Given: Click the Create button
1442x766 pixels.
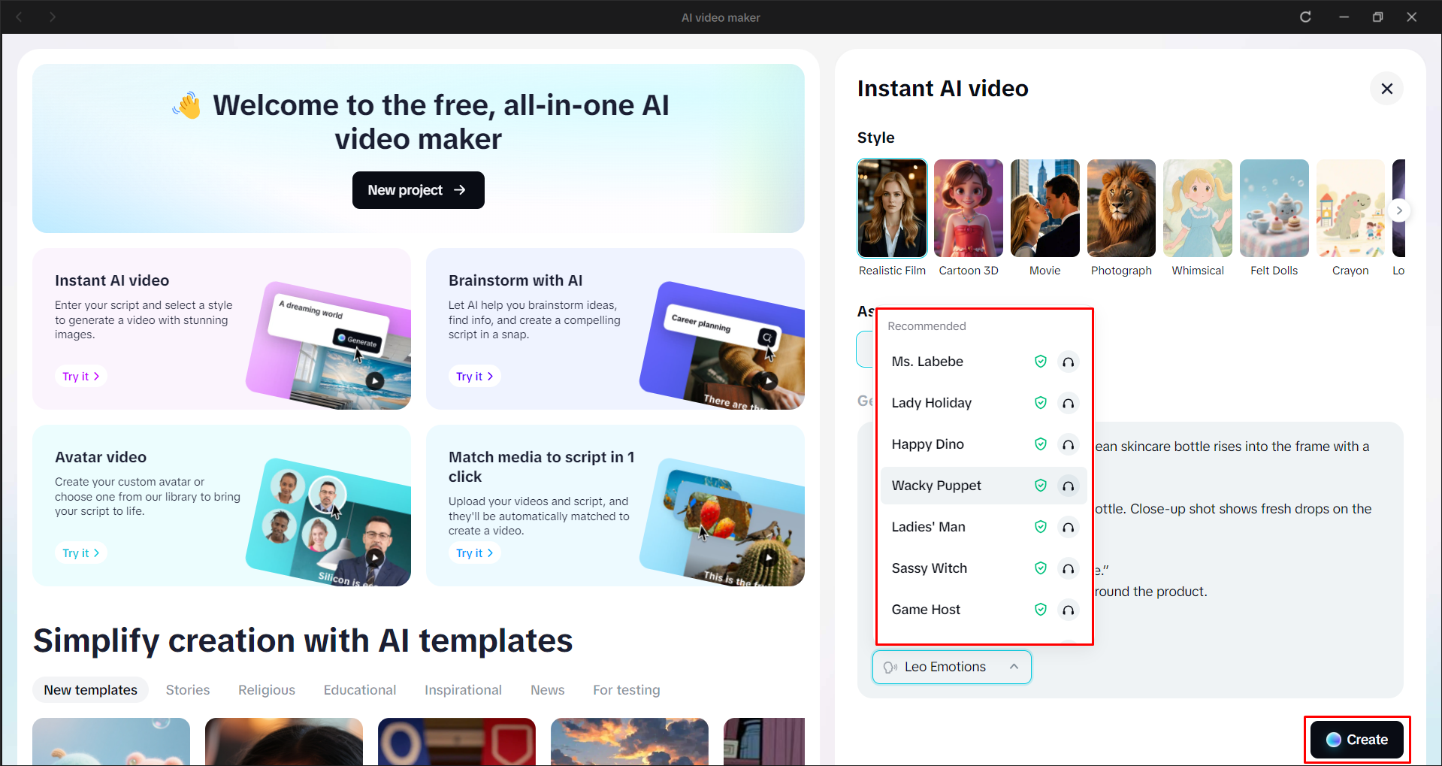Looking at the screenshot, I should click(x=1357, y=740).
